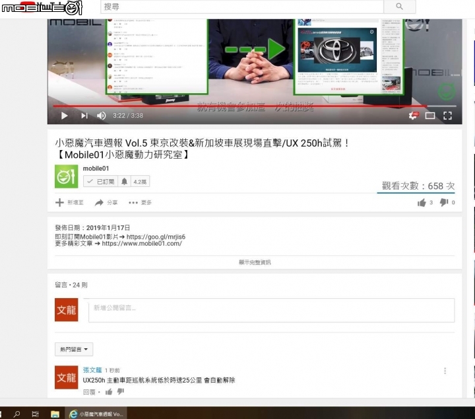Switch to theater mode view

click(430, 116)
